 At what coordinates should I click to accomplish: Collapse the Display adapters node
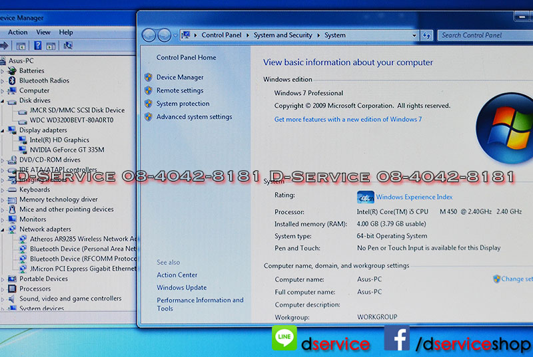3,130
